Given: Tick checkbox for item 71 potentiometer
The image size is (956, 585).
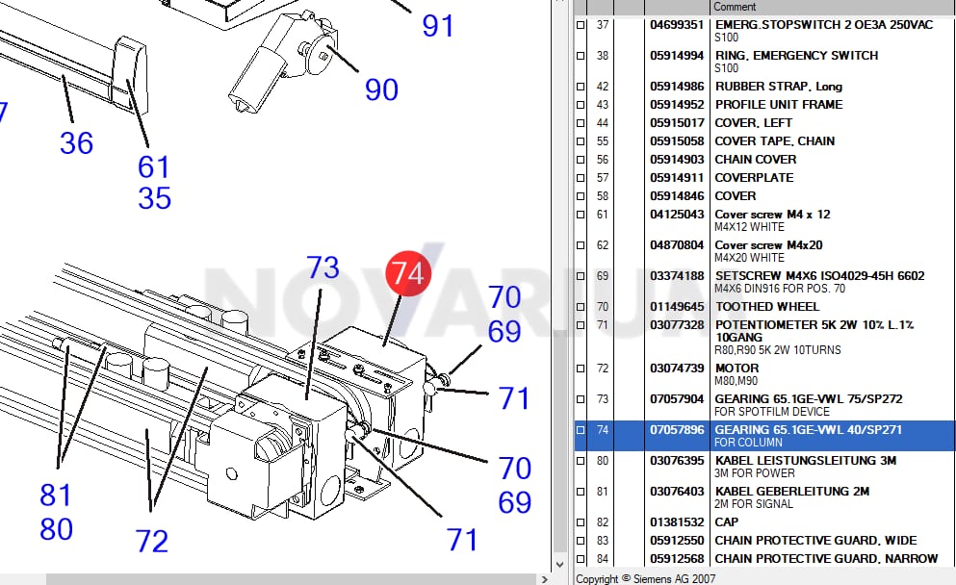Looking at the screenshot, I should coord(581,325).
